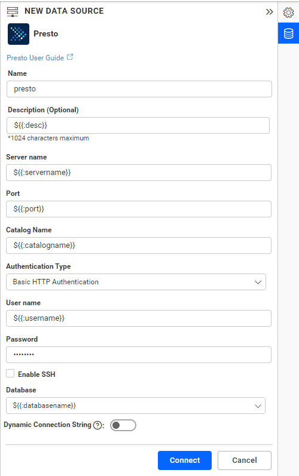Focus the Name input field

point(139,89)
